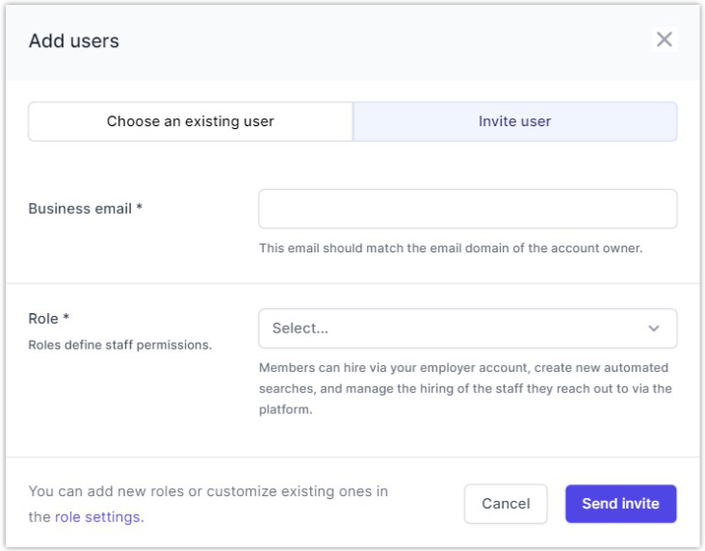The image size is (705, 551).
Task: Close the Add users dialog
Action: (664, 39)
